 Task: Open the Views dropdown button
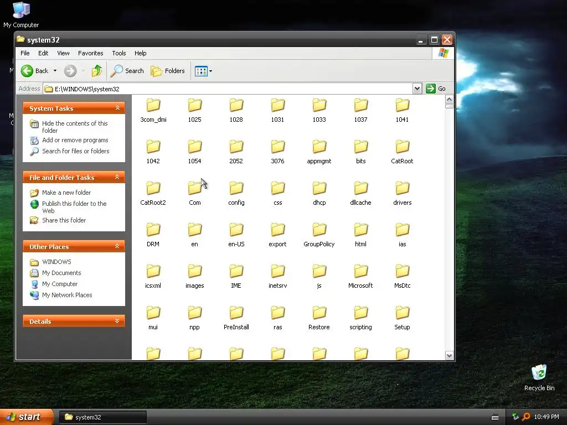(x=203, y=71)
